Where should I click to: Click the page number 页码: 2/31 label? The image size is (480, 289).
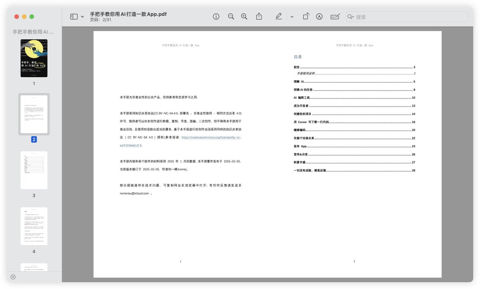point(100,20)
